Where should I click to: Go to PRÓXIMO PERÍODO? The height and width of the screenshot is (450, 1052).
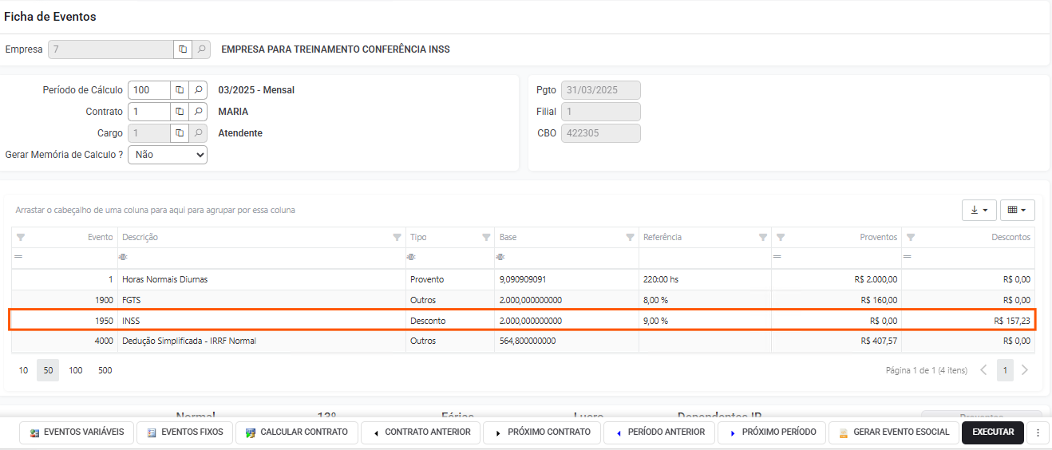tap(772, 432)
